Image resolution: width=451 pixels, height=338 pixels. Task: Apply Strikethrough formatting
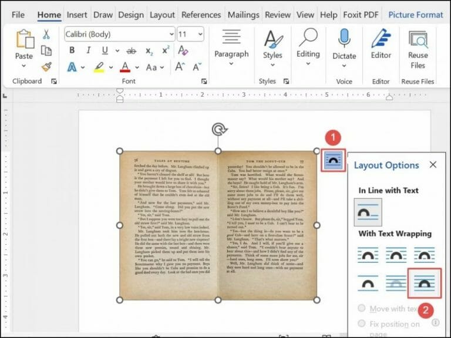[132, 51]
